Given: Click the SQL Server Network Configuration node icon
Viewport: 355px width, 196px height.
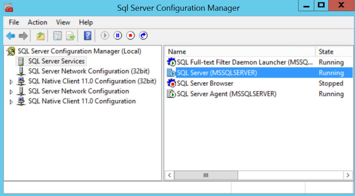Looking at the screenshot, I should coord(21,91).
